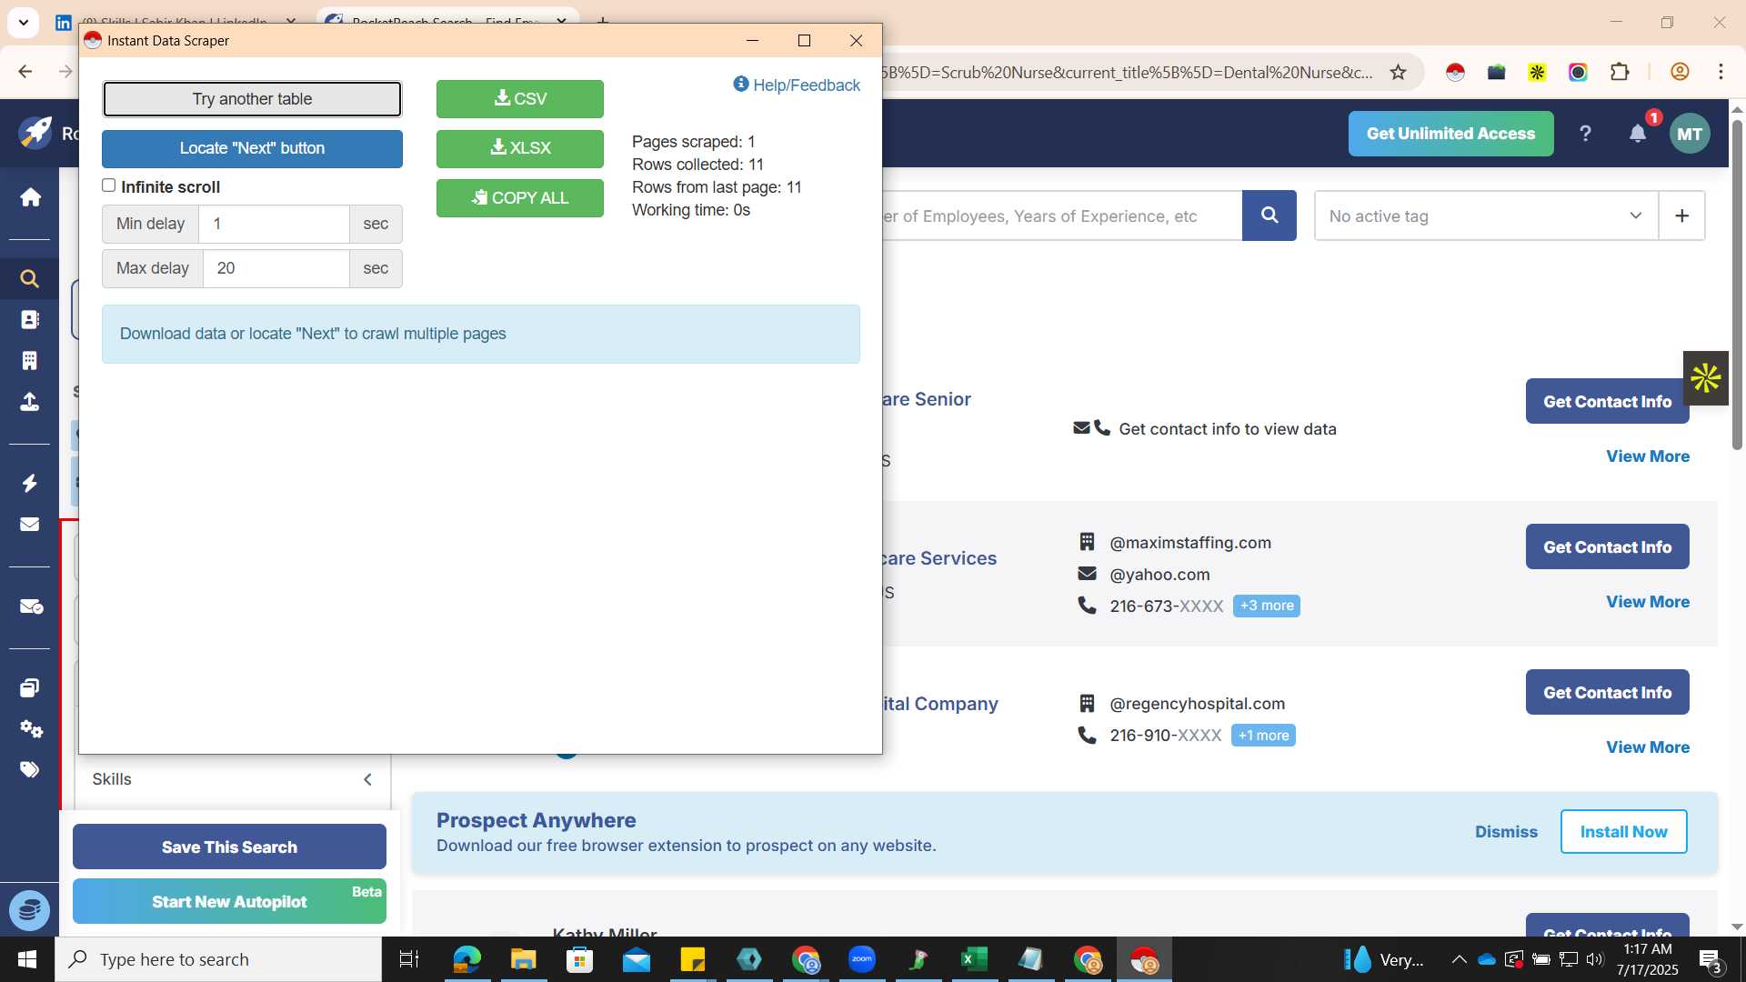Show hidden system tray icons

click(1459, 959)
